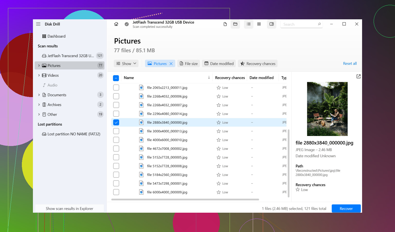Click file icon of file 4000x6000_000010.jpg
The height and width of the screenshot is (232, 395).
[x=141, y=140]
